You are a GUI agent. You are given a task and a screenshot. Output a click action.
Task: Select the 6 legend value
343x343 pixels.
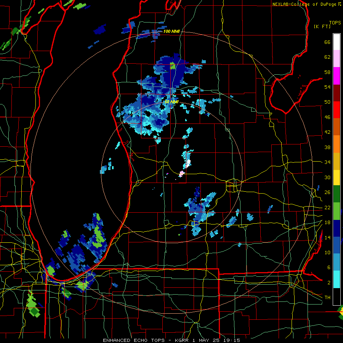[x=329, y=268]
